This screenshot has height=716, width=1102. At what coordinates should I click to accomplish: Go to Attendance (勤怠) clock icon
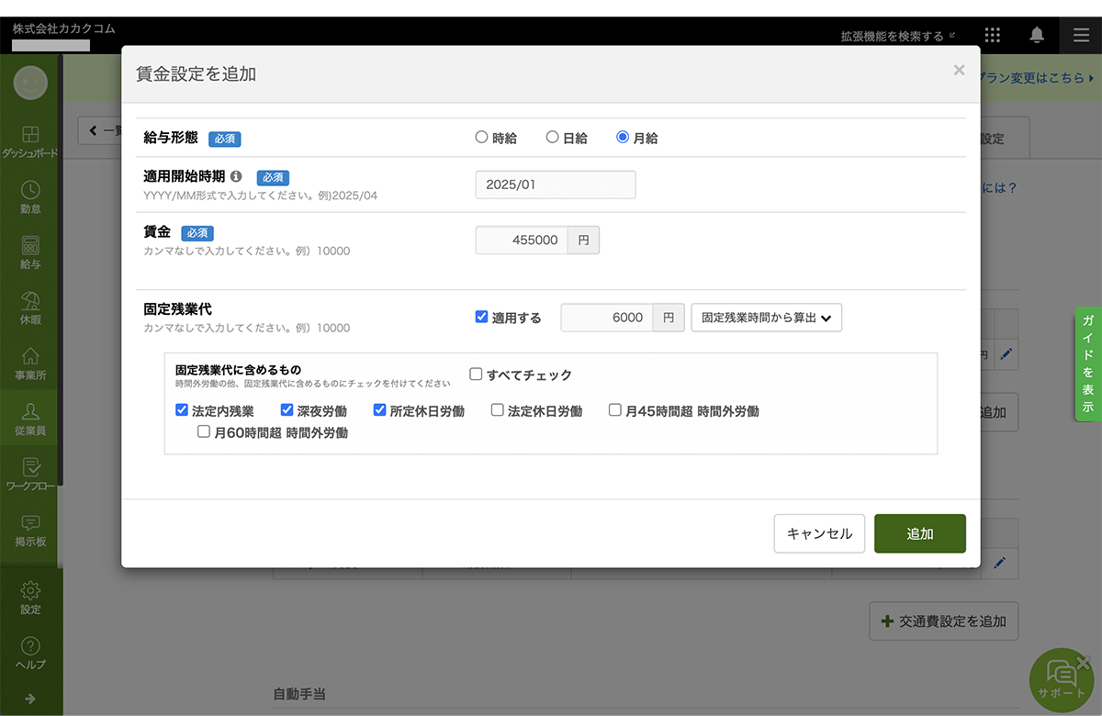[30, 191]
